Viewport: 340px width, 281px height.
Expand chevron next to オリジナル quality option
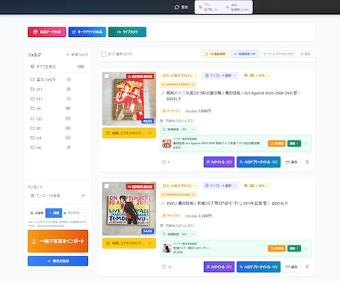click(x=84, y=213)
